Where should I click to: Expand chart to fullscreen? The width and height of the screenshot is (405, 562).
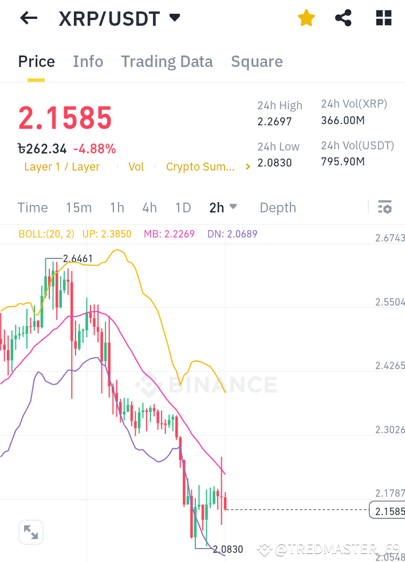pos(30,532)
